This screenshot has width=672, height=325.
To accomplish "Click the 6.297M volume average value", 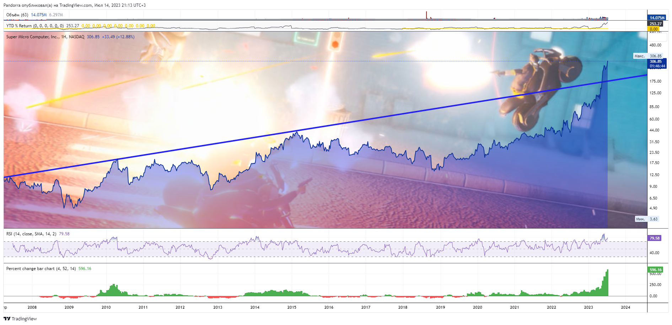I will point(56,15).
